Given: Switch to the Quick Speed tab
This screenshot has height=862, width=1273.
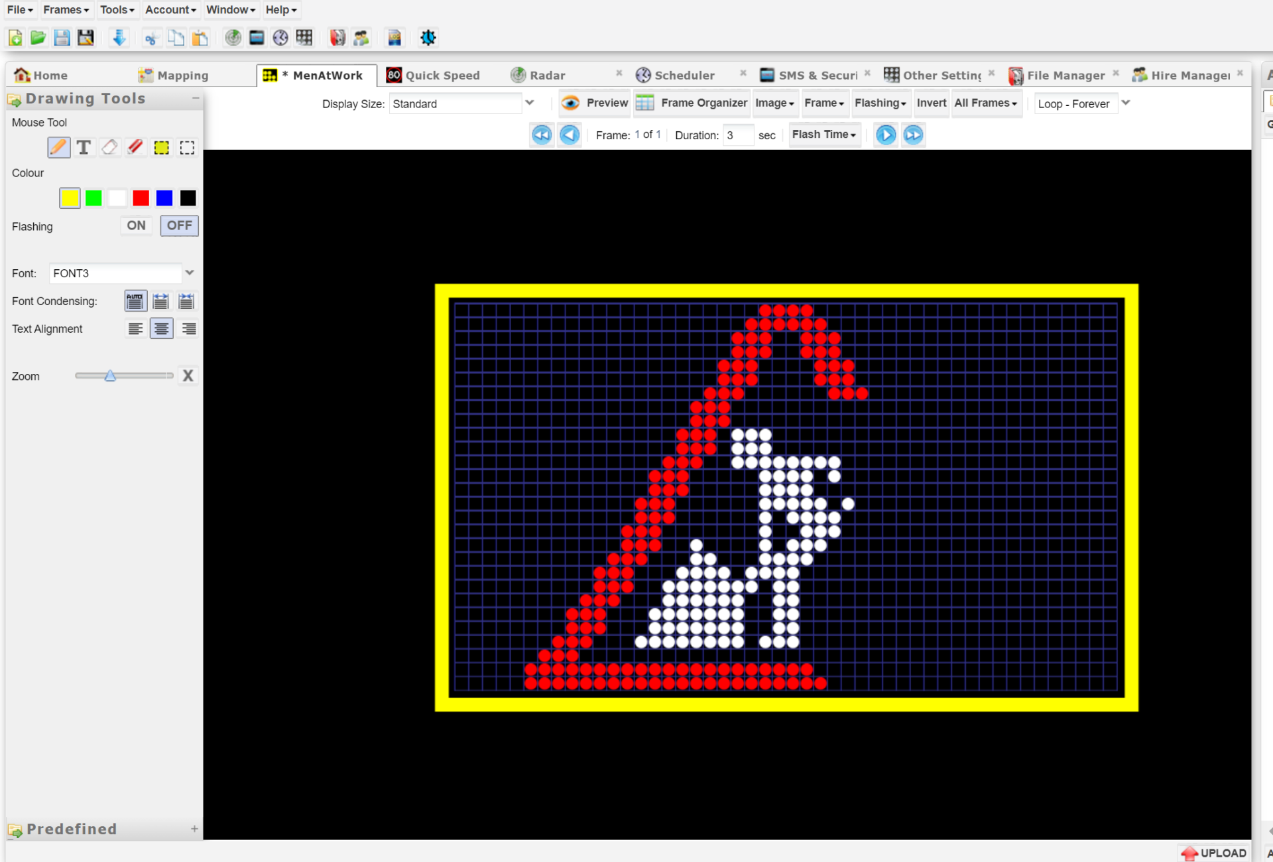Looking at the screenshot, I should click(x=434, y=75).
